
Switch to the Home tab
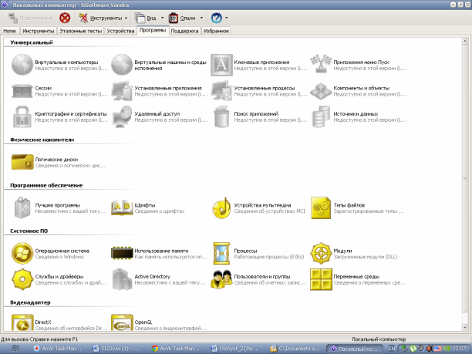(9, 31)
